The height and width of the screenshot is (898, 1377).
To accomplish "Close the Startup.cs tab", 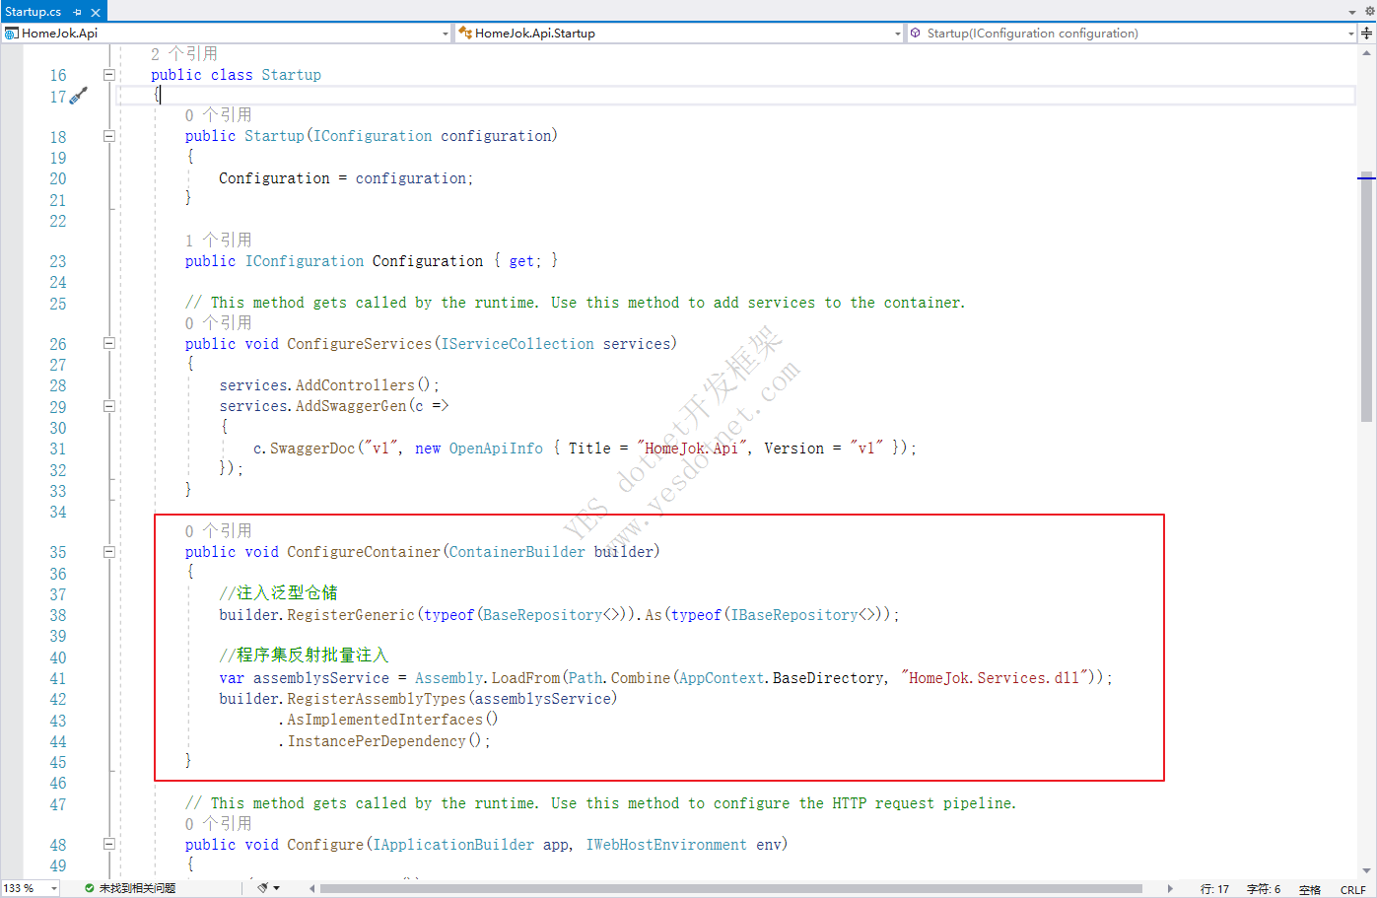I will (x=96, y=12).
